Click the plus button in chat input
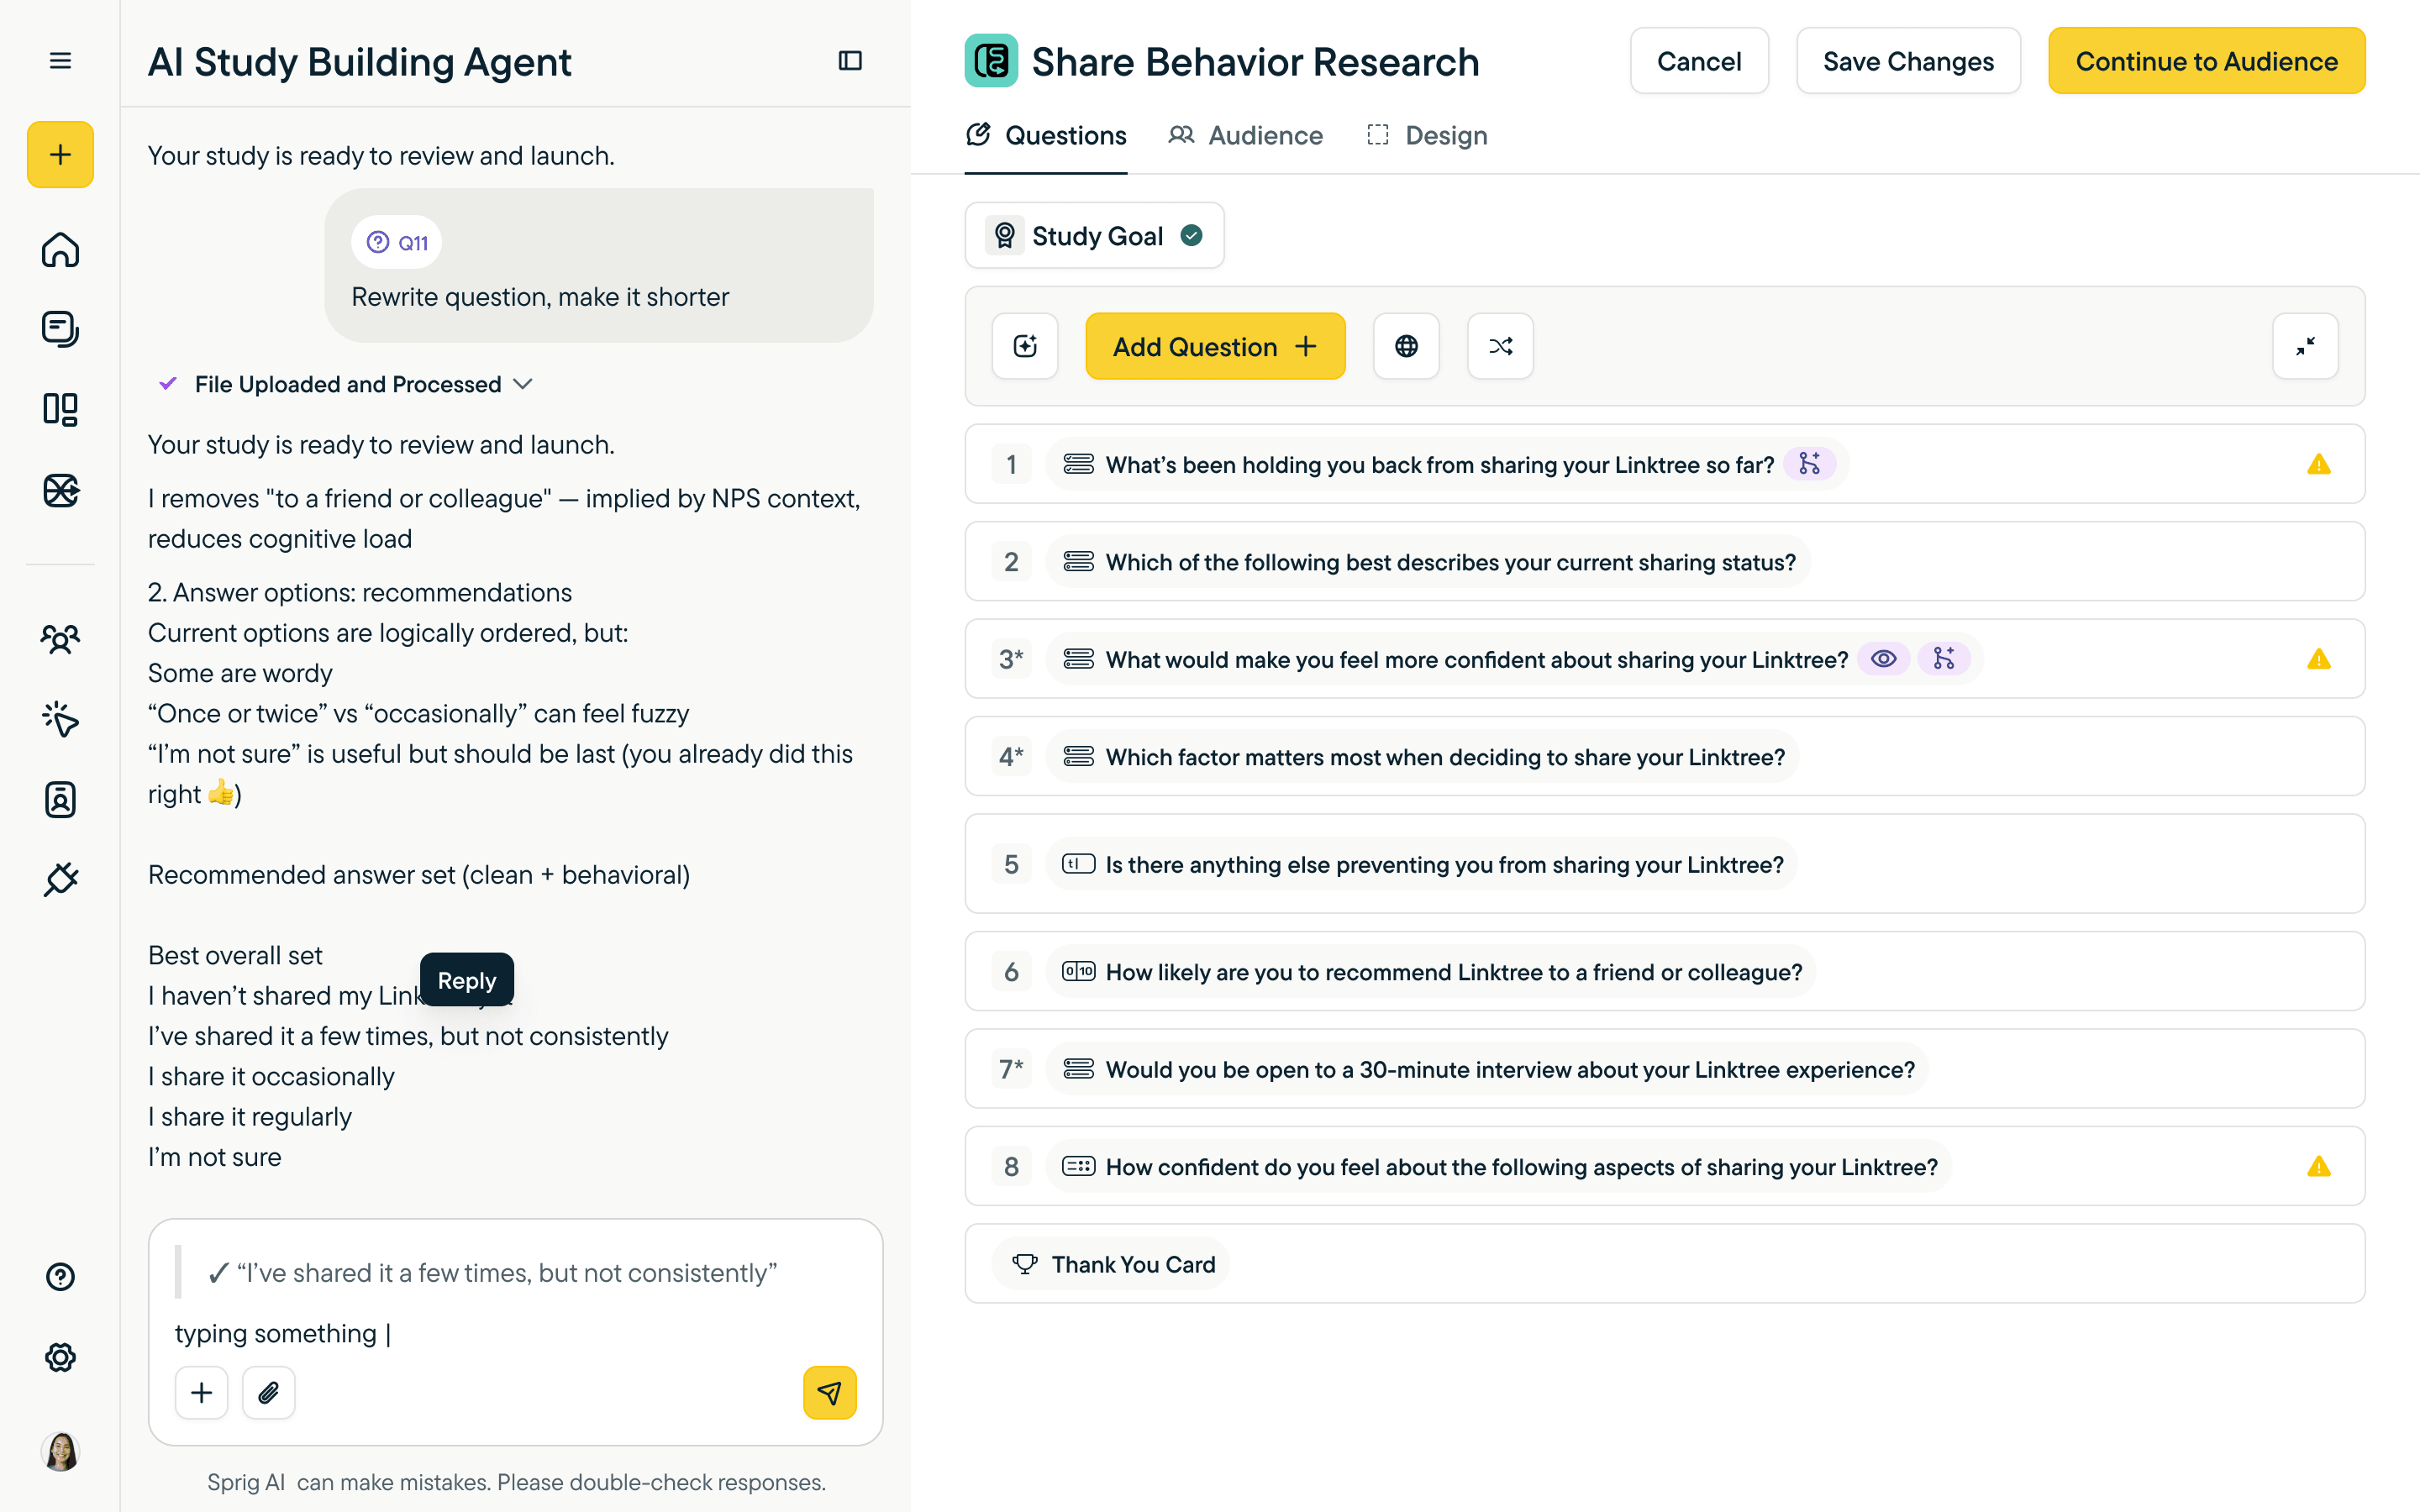Screen dimensions: 2420x1512 click(201, 1393)
